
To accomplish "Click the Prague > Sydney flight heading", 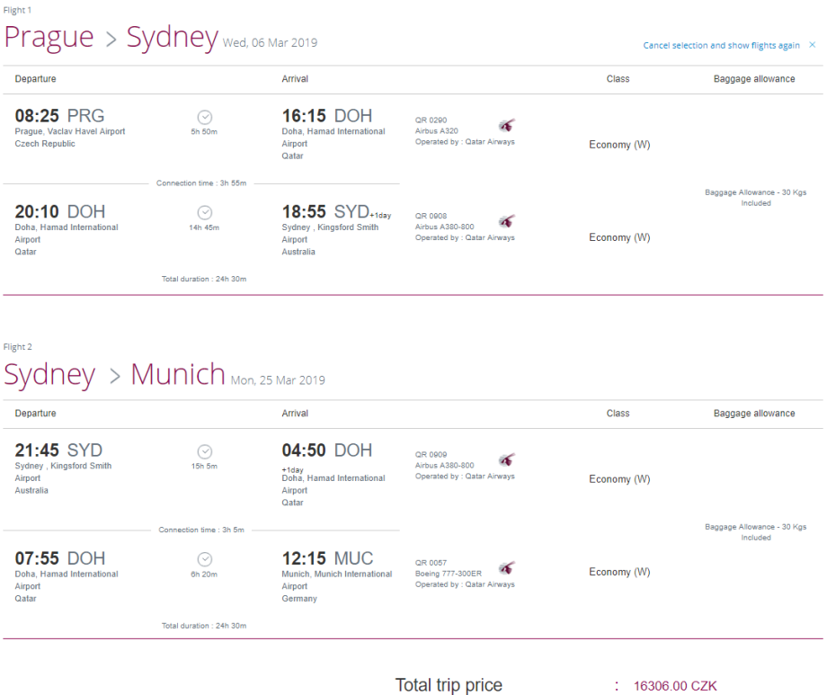I will (111, 38).
